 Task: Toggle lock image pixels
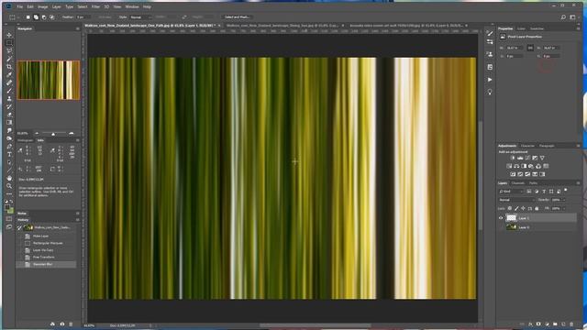click(x=516, y=208)
